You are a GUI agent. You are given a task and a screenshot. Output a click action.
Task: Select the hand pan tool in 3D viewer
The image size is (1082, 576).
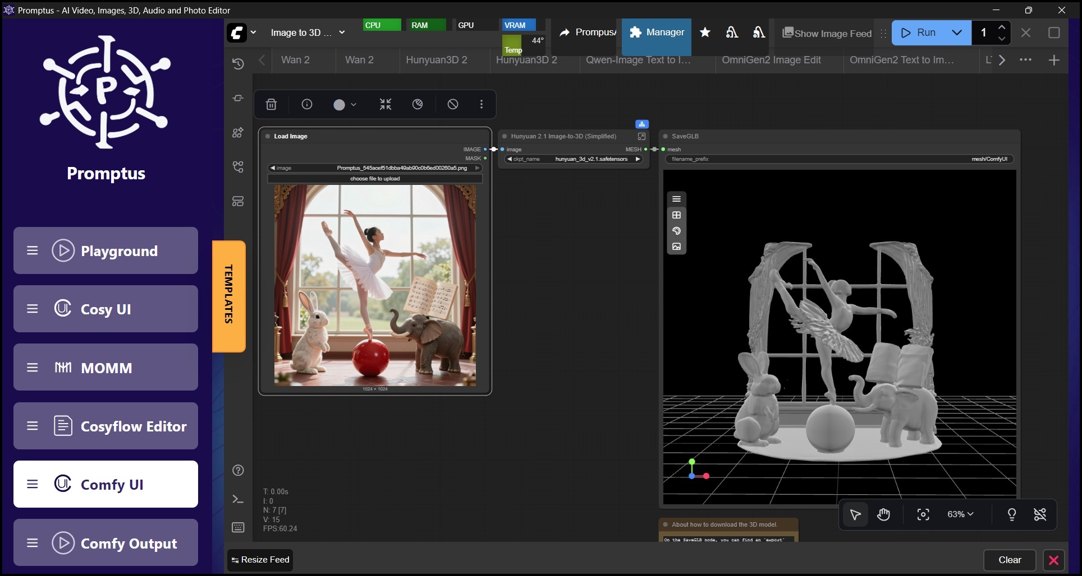click(x=883, y=514)
